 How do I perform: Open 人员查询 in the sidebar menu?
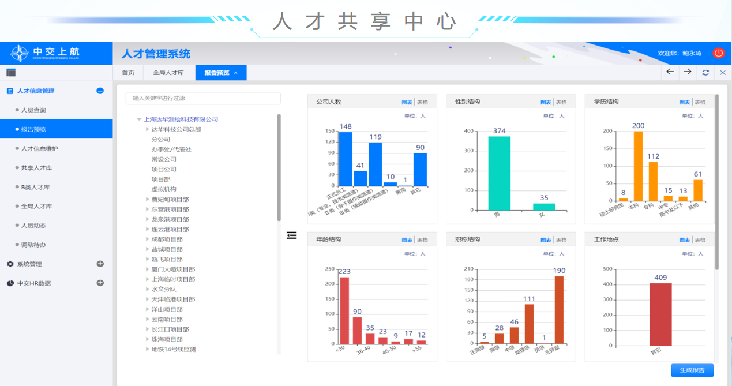33,110
